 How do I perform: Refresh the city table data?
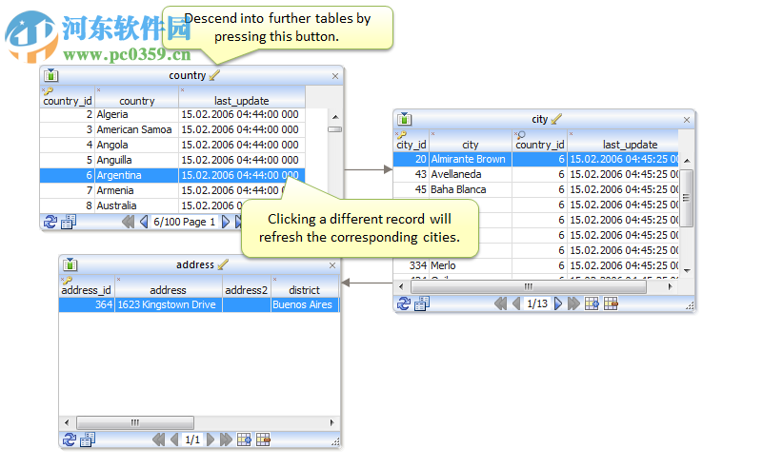point(404,303)
